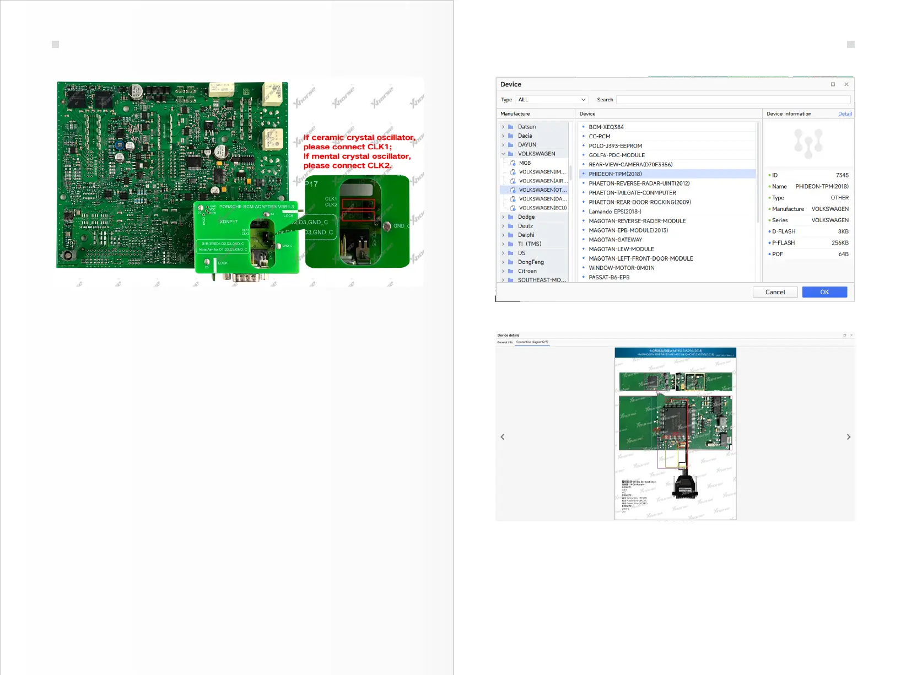
Task: Expand the Dodge manufacturer node
Action: tap(503, 217)
